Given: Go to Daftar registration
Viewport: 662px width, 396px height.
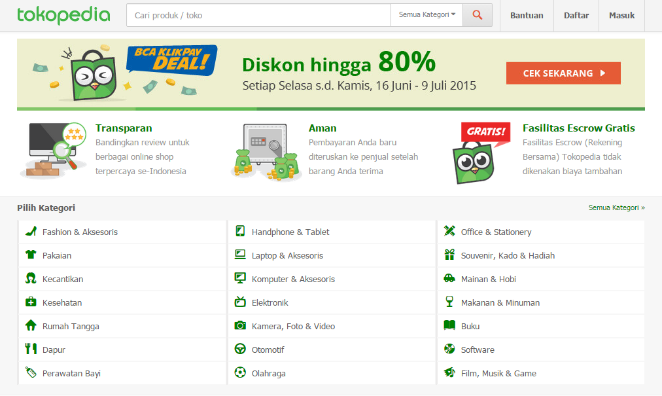Looking at the screenshot, I should pos(576,16).
